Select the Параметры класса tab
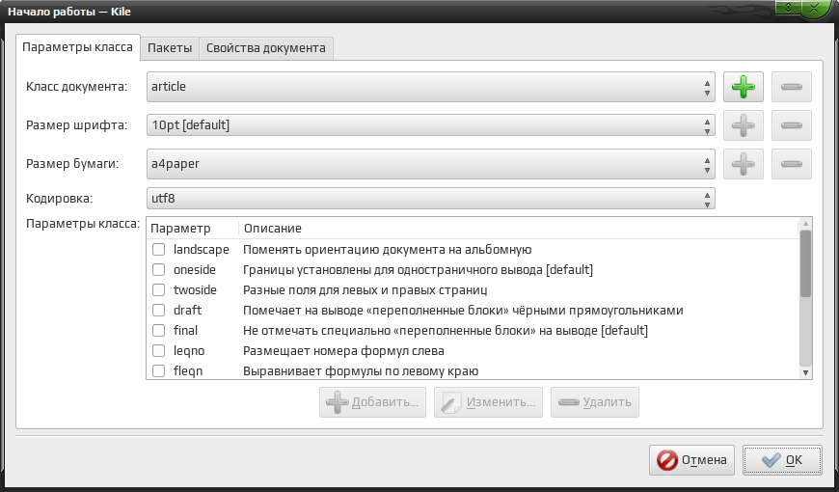This screenshot has height=492, width=839. 77,47
